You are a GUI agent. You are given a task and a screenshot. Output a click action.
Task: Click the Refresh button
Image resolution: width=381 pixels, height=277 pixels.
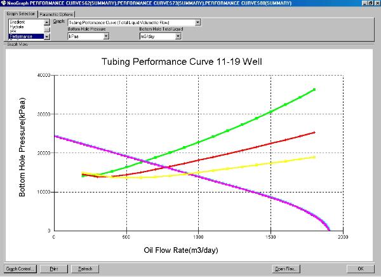(x=85, y=269)
